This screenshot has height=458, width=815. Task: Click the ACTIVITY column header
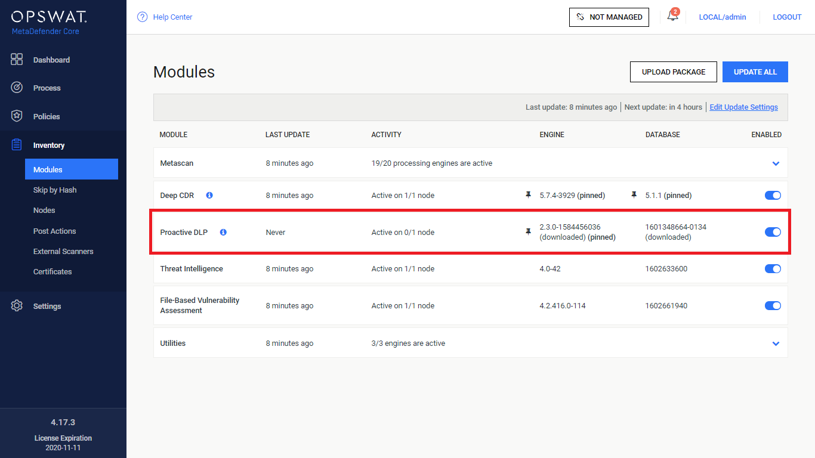[387, 135]
